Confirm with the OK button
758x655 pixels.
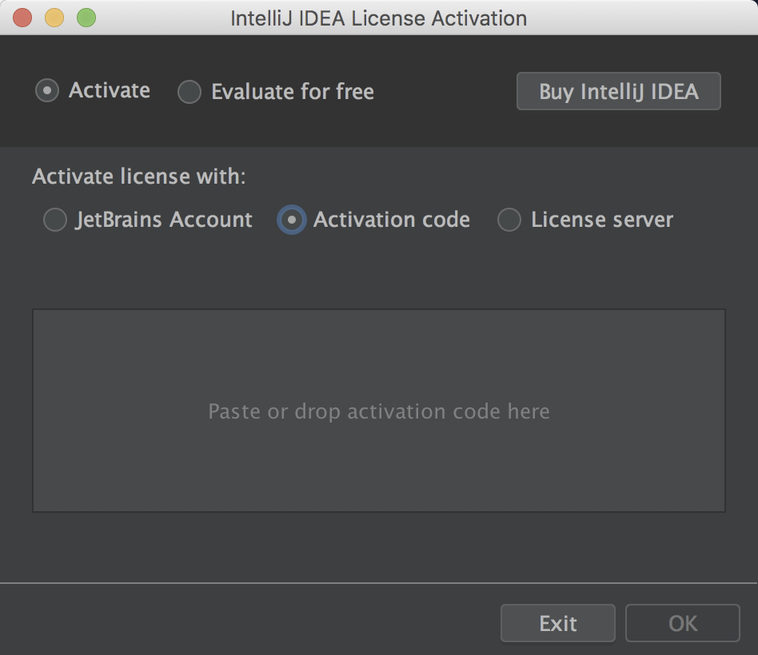tap(683, 623)
